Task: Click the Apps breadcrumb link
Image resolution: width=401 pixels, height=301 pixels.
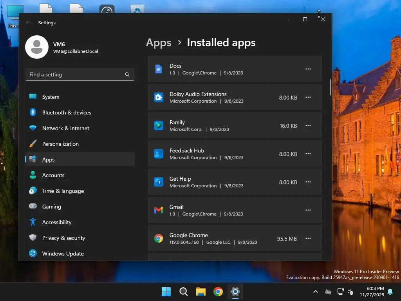Action: (x=159, y=43)
